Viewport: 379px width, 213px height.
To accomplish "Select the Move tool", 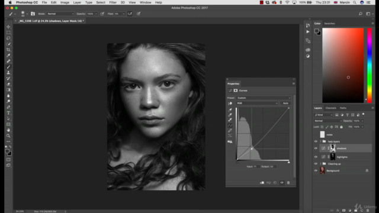I will tap(8, 27).
